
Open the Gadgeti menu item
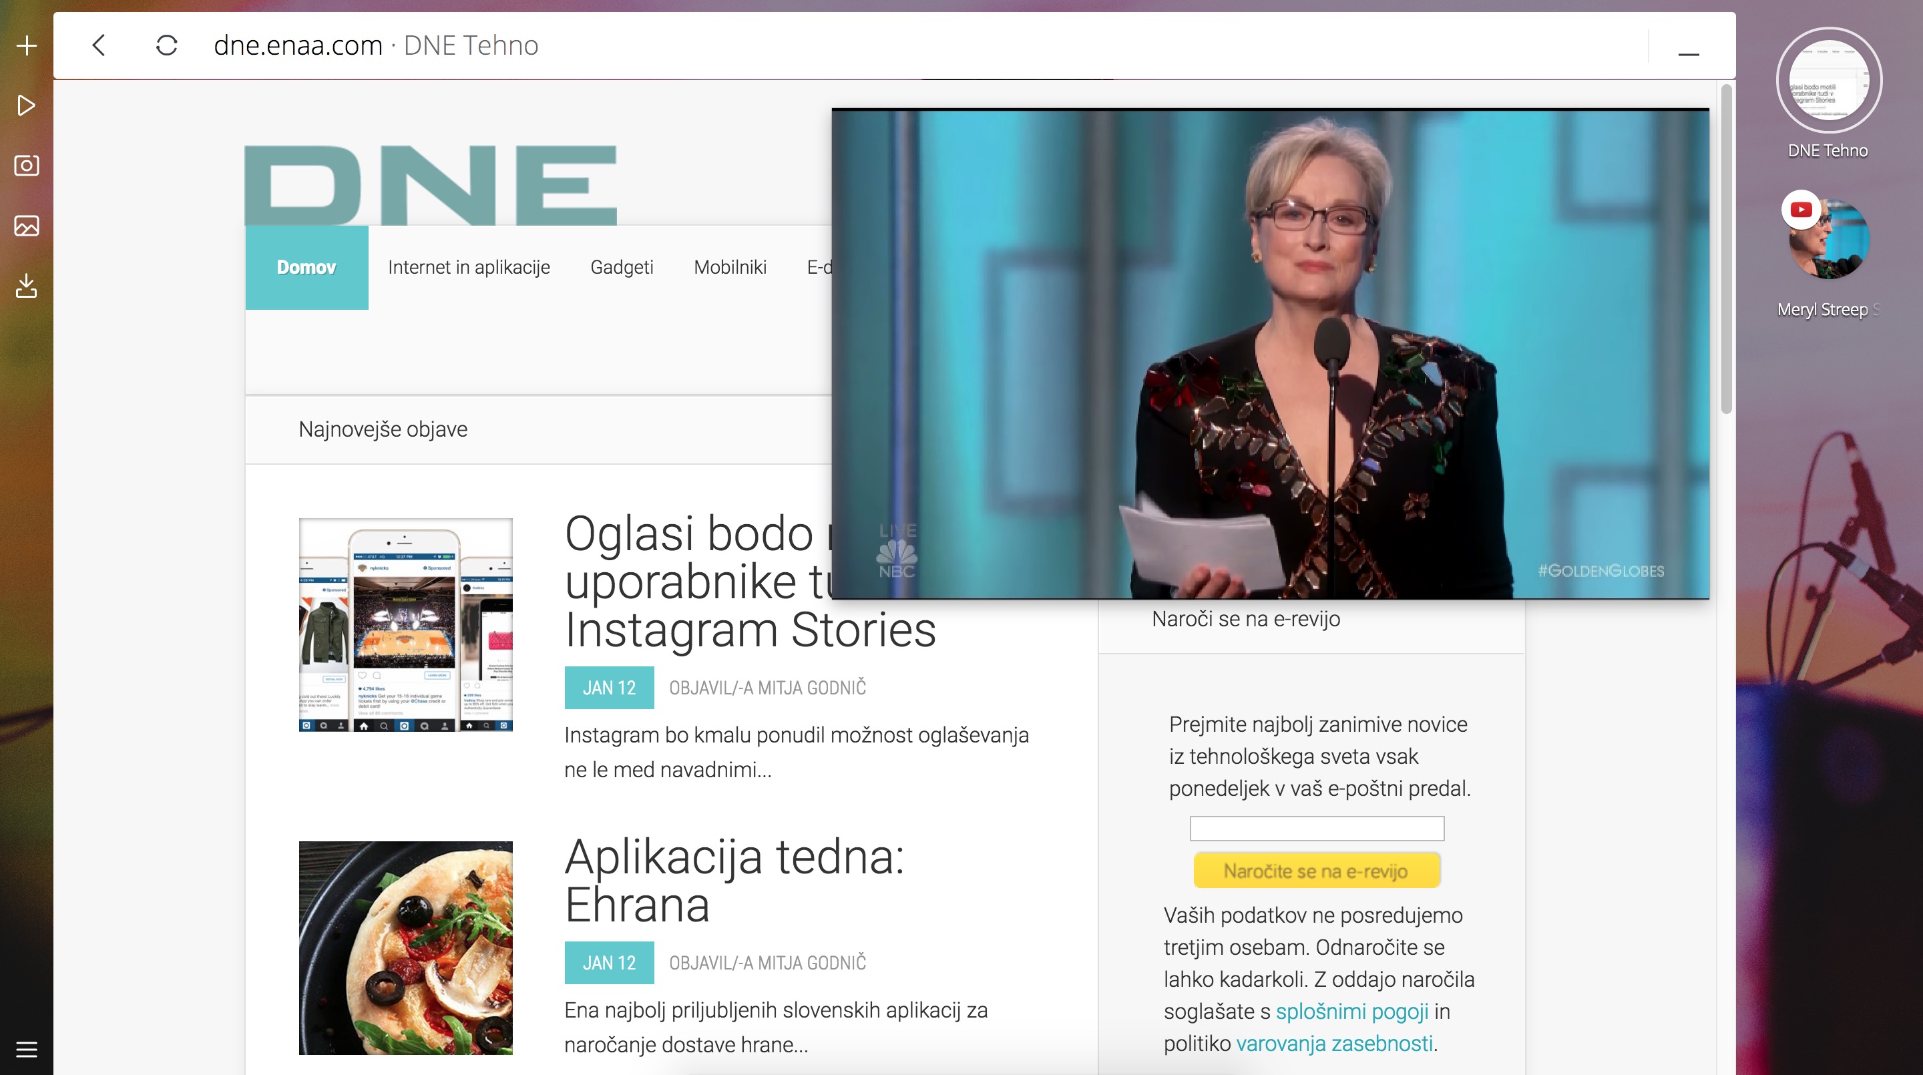coord(622,267)
